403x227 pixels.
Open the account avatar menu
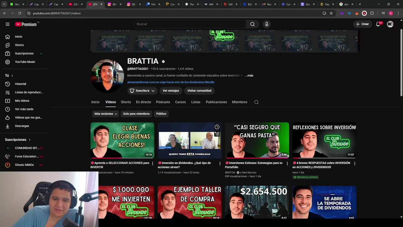click(390, 24)
